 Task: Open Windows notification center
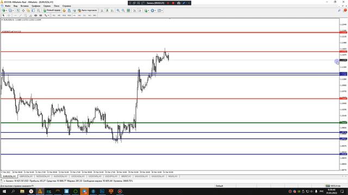pos(342,191)
